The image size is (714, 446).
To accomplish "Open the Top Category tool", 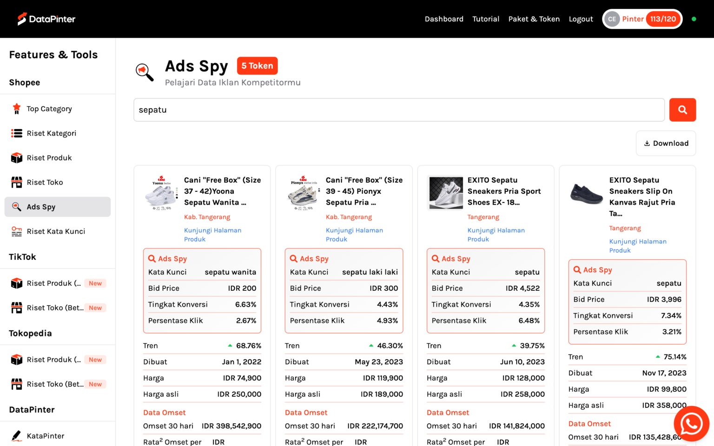I will tap(49, 108).
